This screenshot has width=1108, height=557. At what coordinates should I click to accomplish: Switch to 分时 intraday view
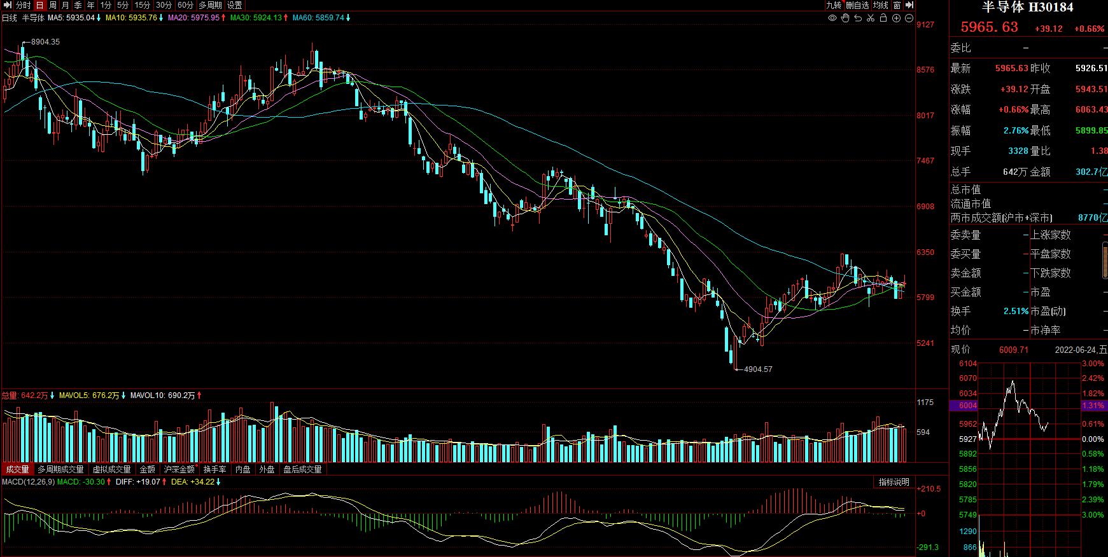(23, 5)
